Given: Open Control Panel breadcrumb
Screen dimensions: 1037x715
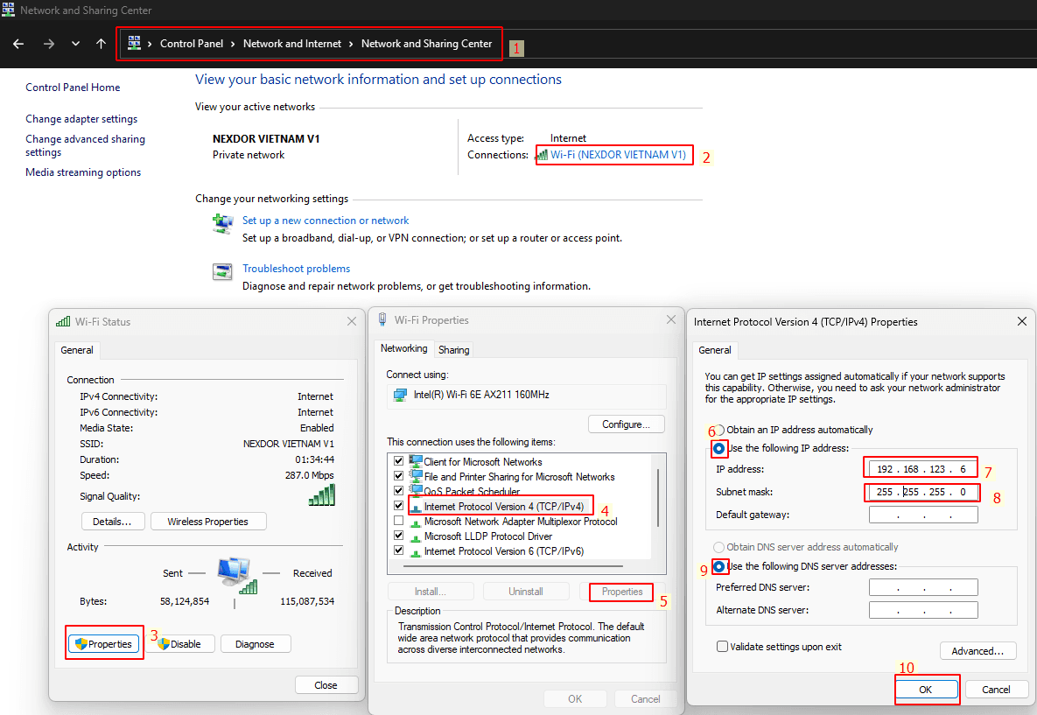Looking at the screenshot, I should [x=191, y=44].
